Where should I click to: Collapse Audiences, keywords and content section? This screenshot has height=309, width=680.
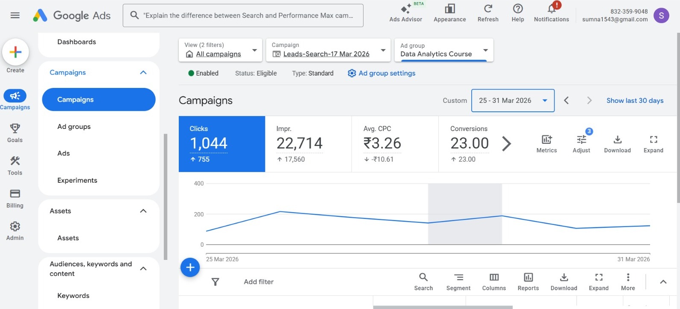tap(143, 268)
